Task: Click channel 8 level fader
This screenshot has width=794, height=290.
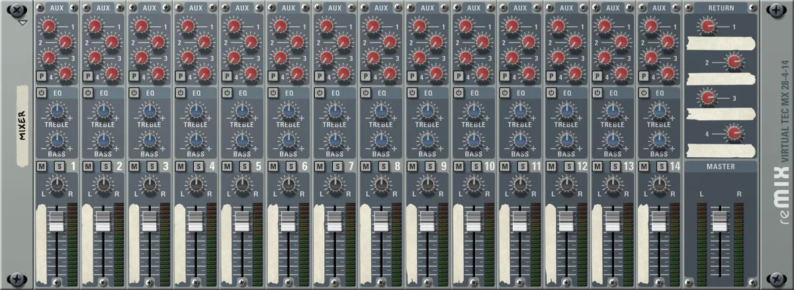Action: pyautogui.click(x=380, y=221)
